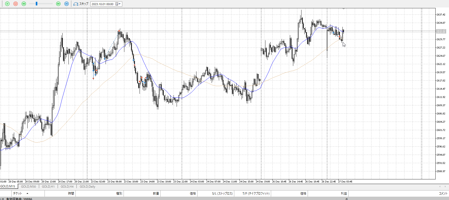
Task: Sort by the チケット column header
Action: click(x=18, y=194)
